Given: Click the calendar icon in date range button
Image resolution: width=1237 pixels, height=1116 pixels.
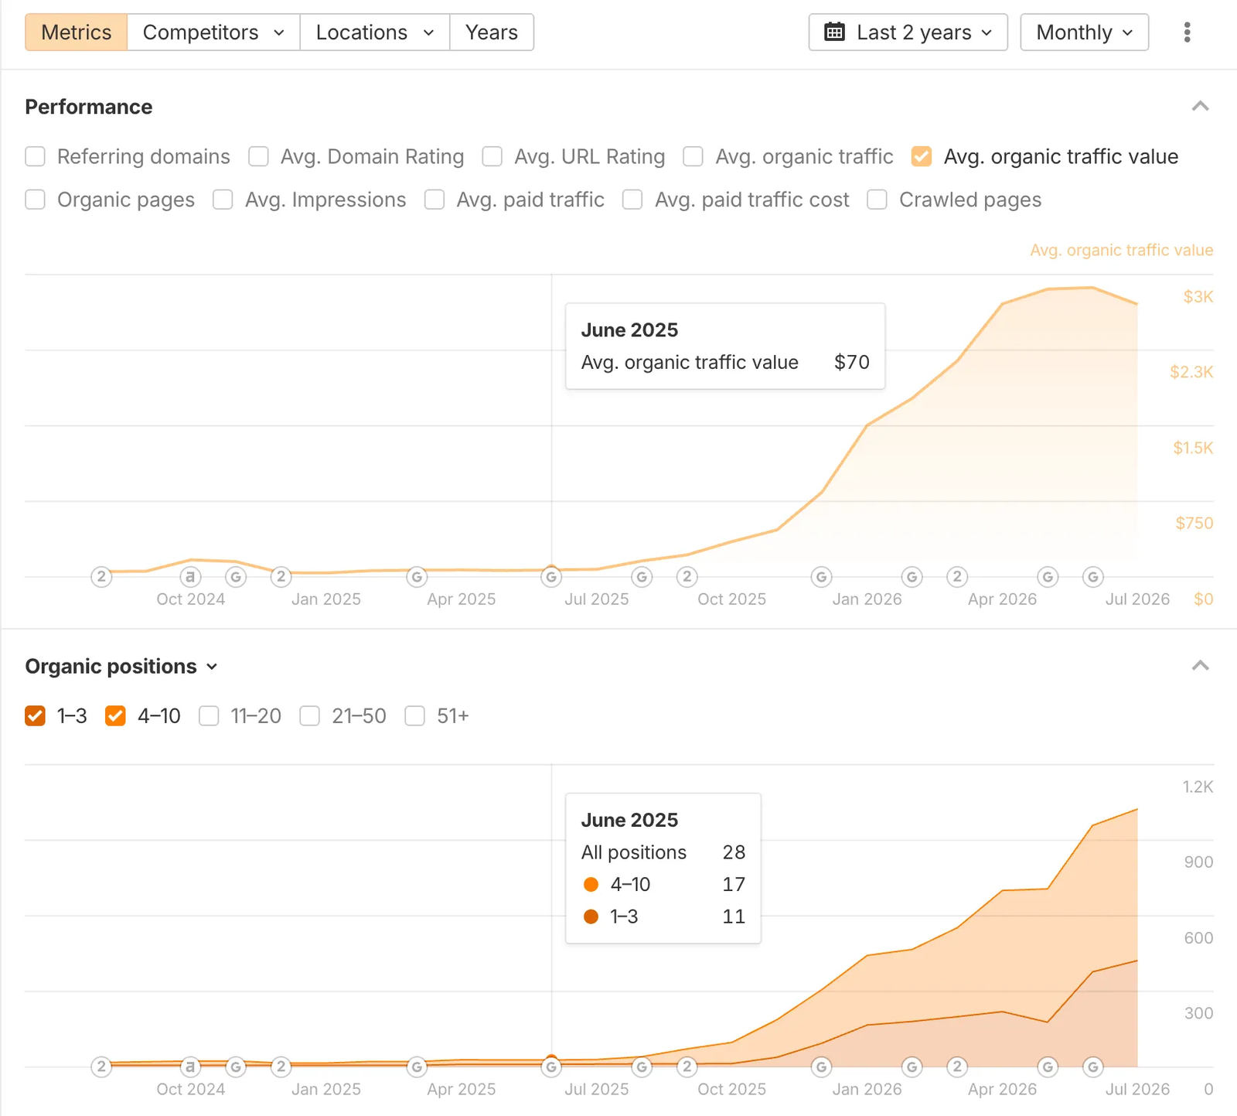Looking at the screenshot, I should tap(834, 32).
